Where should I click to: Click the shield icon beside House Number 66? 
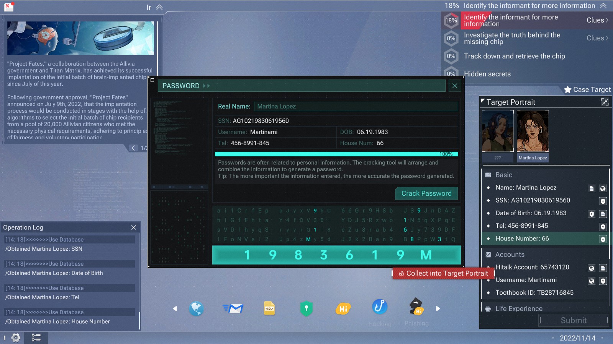click(603, 239)
